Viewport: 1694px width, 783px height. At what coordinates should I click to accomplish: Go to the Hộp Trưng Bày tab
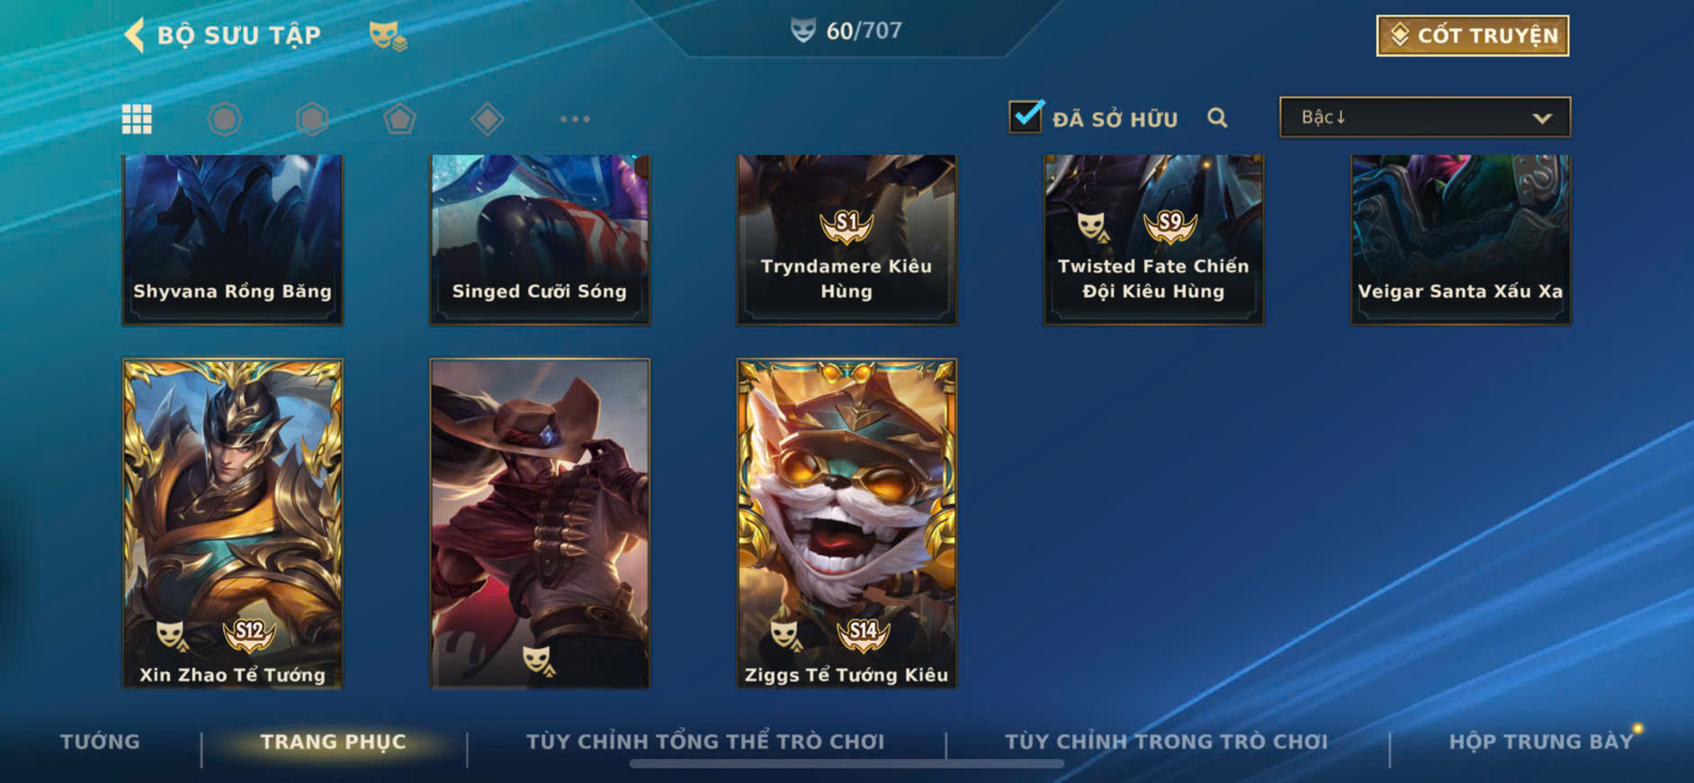click(x=1540, y=742)
